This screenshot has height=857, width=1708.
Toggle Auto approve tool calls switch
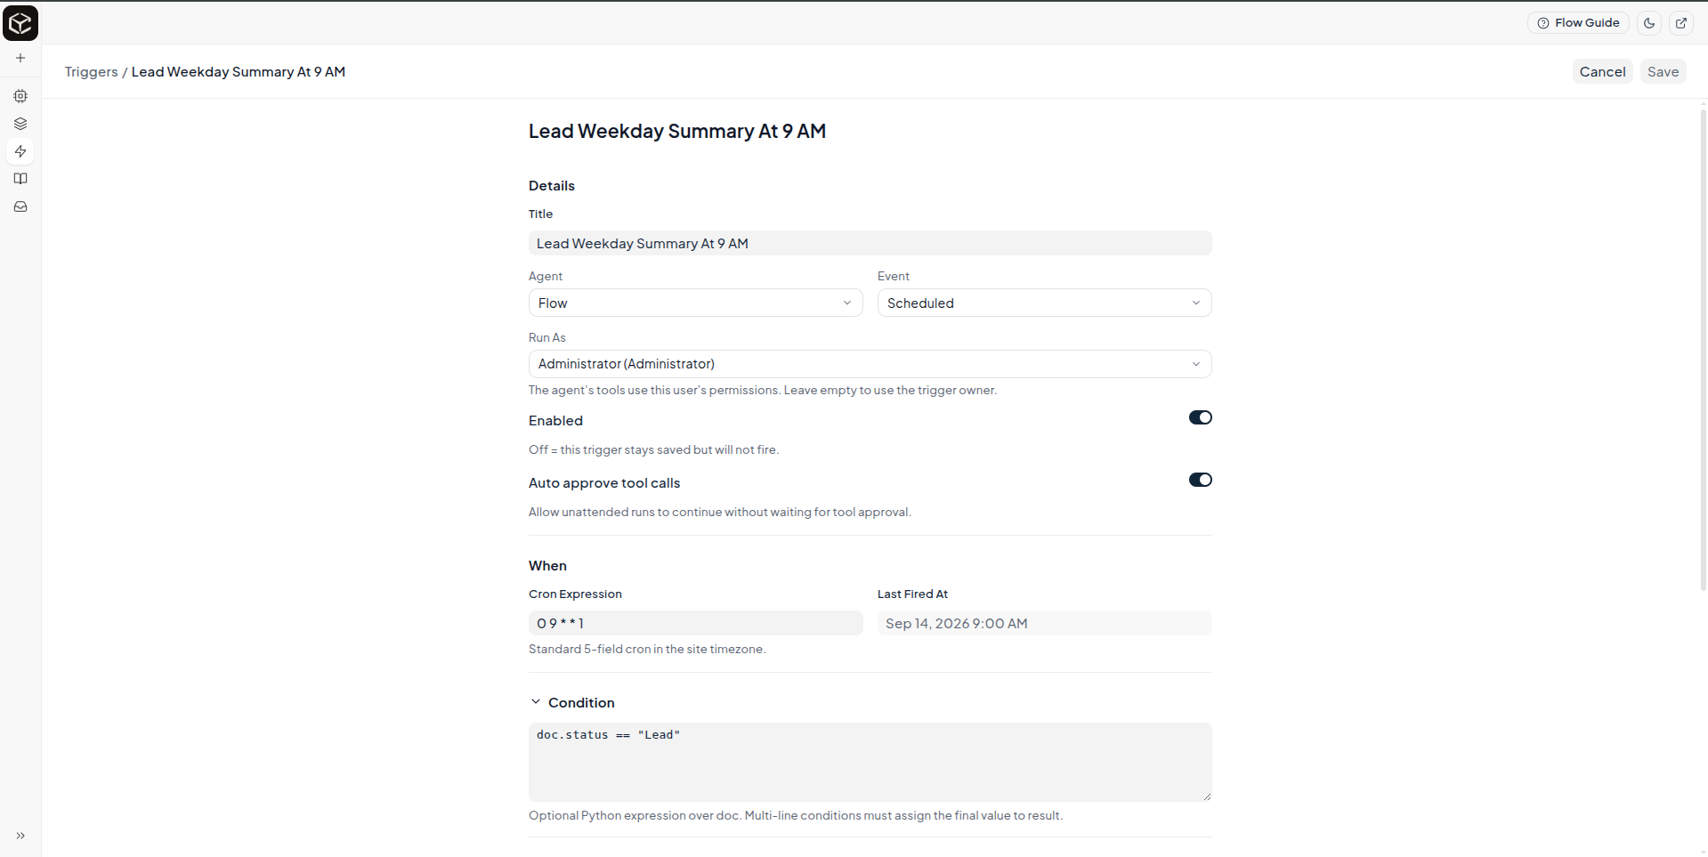[x=1200, y=480]
